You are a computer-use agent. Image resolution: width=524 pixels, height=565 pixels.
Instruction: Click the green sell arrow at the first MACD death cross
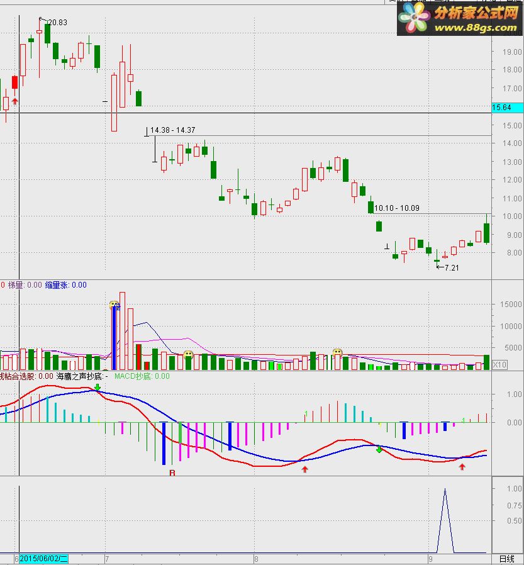tap(98, 388)
